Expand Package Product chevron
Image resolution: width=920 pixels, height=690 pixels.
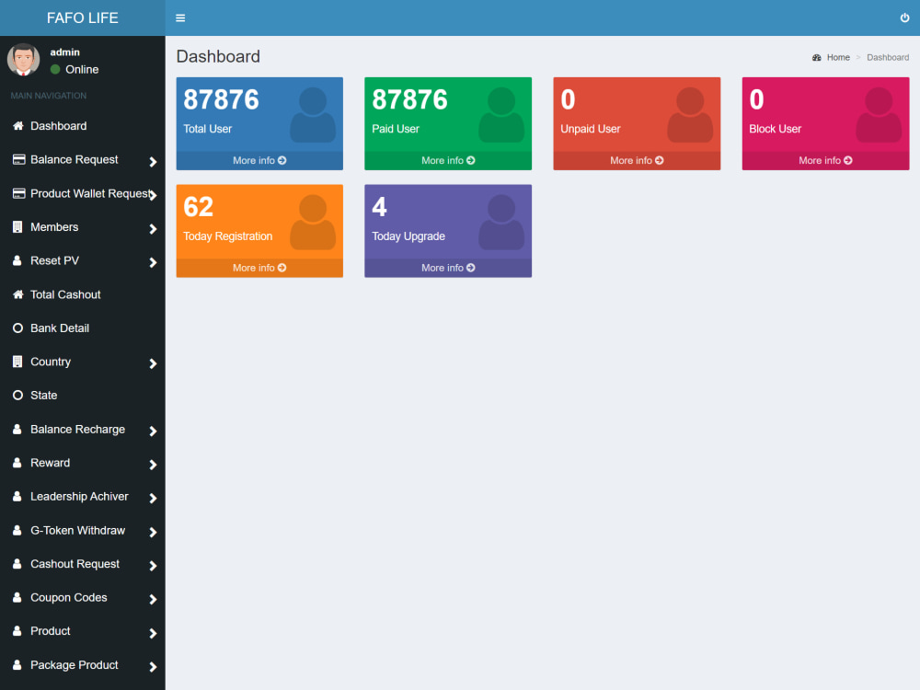153,666
